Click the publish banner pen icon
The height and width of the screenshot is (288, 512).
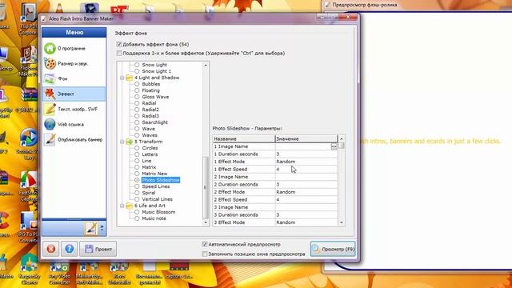click(50, 139)
